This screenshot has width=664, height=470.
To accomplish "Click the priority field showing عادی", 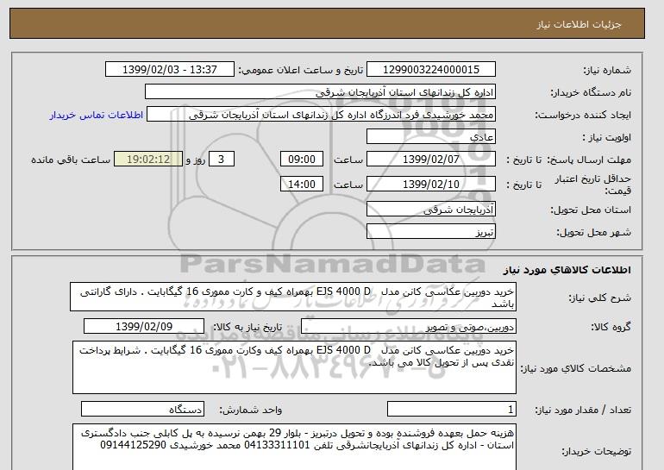I will (430, 137).
